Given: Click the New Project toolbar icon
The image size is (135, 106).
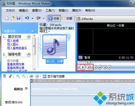Looking at the screenshot, I should 7,18.
